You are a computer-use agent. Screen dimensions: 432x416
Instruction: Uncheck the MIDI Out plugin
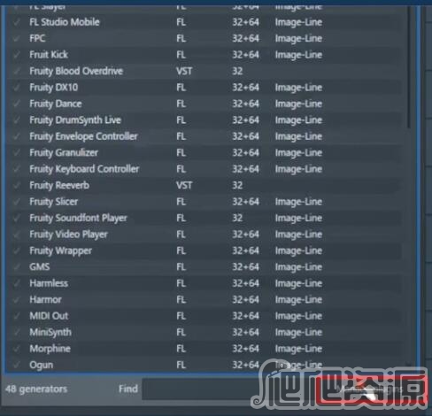pos(17,316)
